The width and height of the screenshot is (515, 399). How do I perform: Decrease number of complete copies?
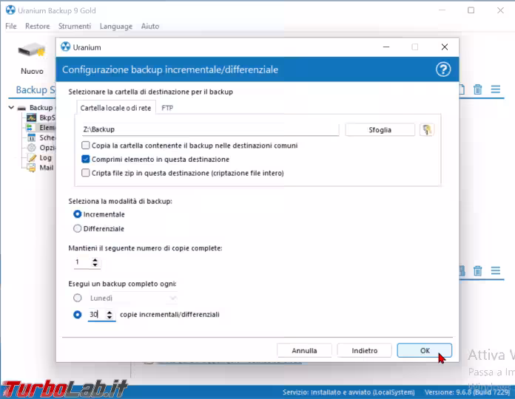[95, 265]
